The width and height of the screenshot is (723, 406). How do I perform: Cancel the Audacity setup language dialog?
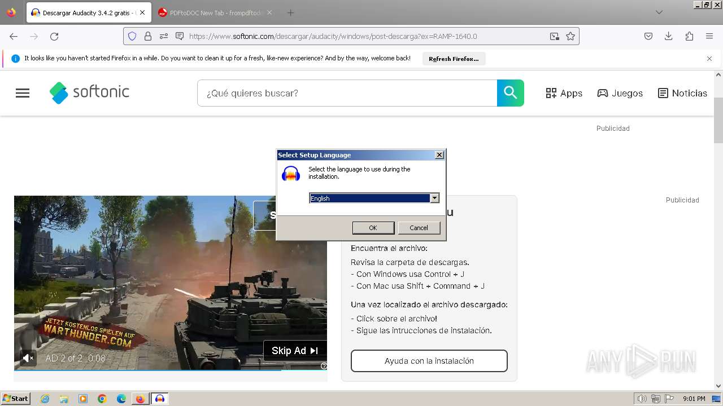tap(419, 228)
